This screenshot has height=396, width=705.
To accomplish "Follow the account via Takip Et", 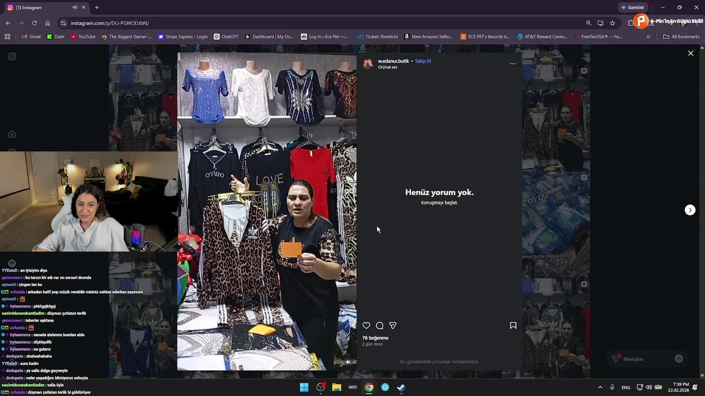I will click(x=423, y=61).
